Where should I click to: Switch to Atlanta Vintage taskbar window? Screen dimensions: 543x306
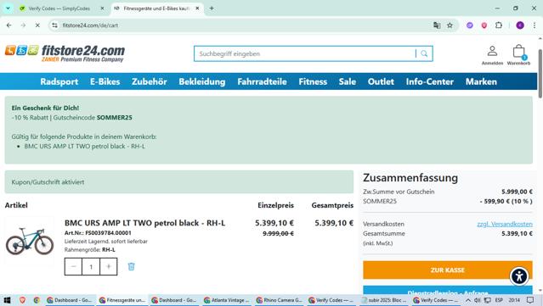227,300
